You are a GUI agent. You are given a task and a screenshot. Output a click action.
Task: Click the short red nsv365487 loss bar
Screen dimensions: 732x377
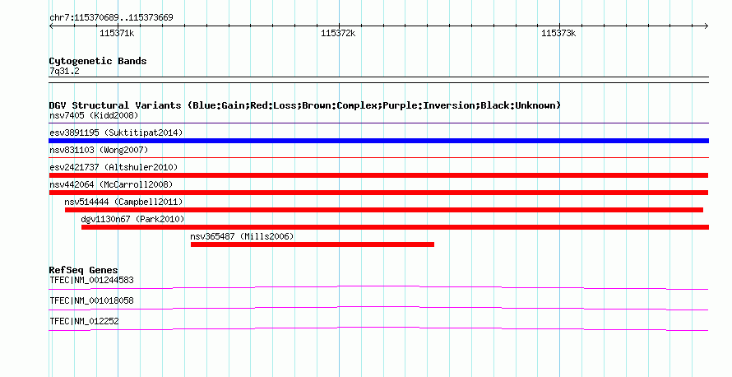tap(313, 244)
